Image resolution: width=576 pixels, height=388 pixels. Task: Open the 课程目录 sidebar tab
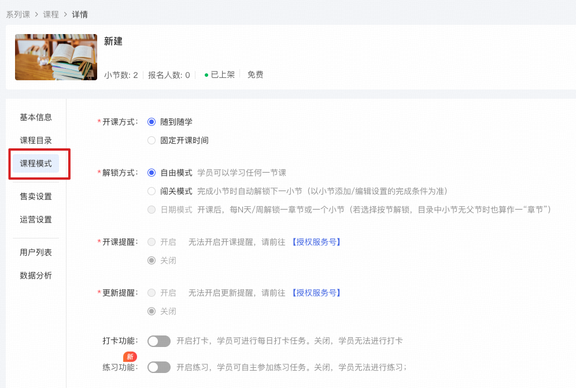click(x=36, y=140)
